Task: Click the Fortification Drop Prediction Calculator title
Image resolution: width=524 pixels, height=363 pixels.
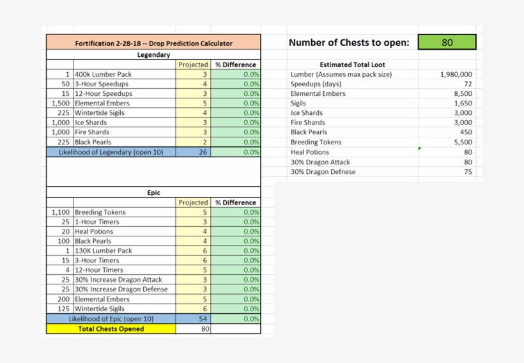Action: click(153, 43)
